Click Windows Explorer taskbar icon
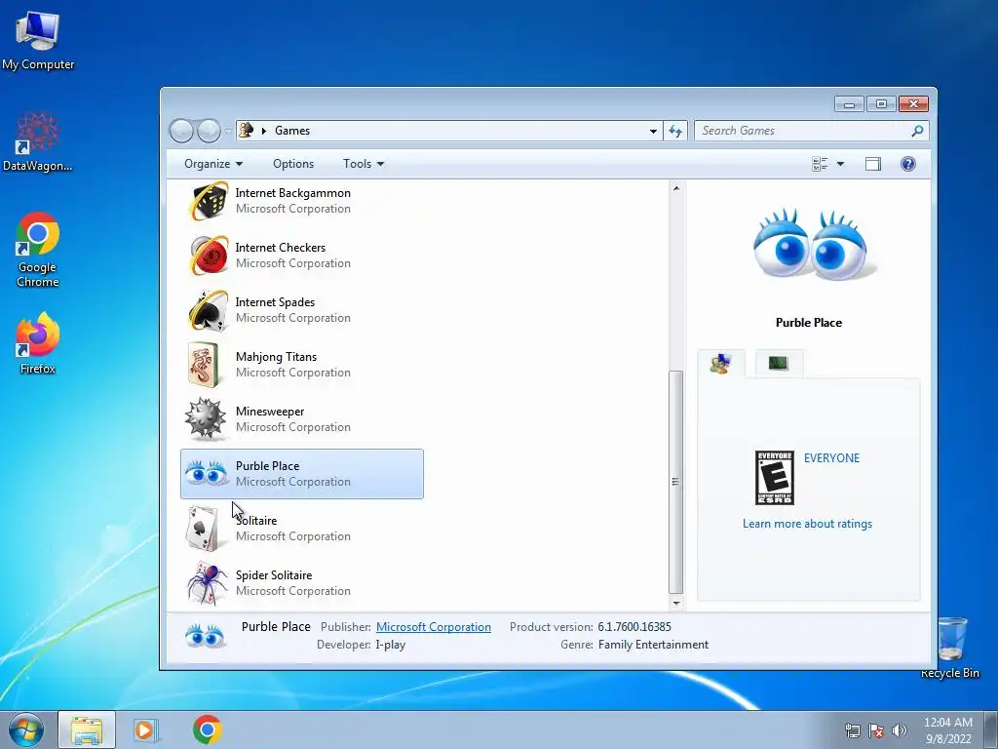Image resolution: width=998 pixels, height=749 pixels. click(87, 729)
